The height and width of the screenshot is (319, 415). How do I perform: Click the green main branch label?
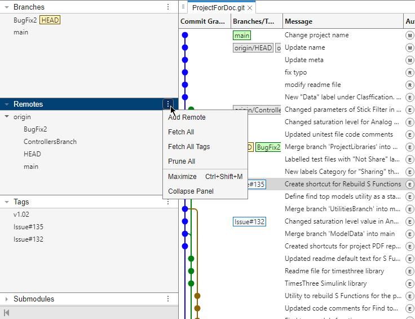[x=242, y=35]
